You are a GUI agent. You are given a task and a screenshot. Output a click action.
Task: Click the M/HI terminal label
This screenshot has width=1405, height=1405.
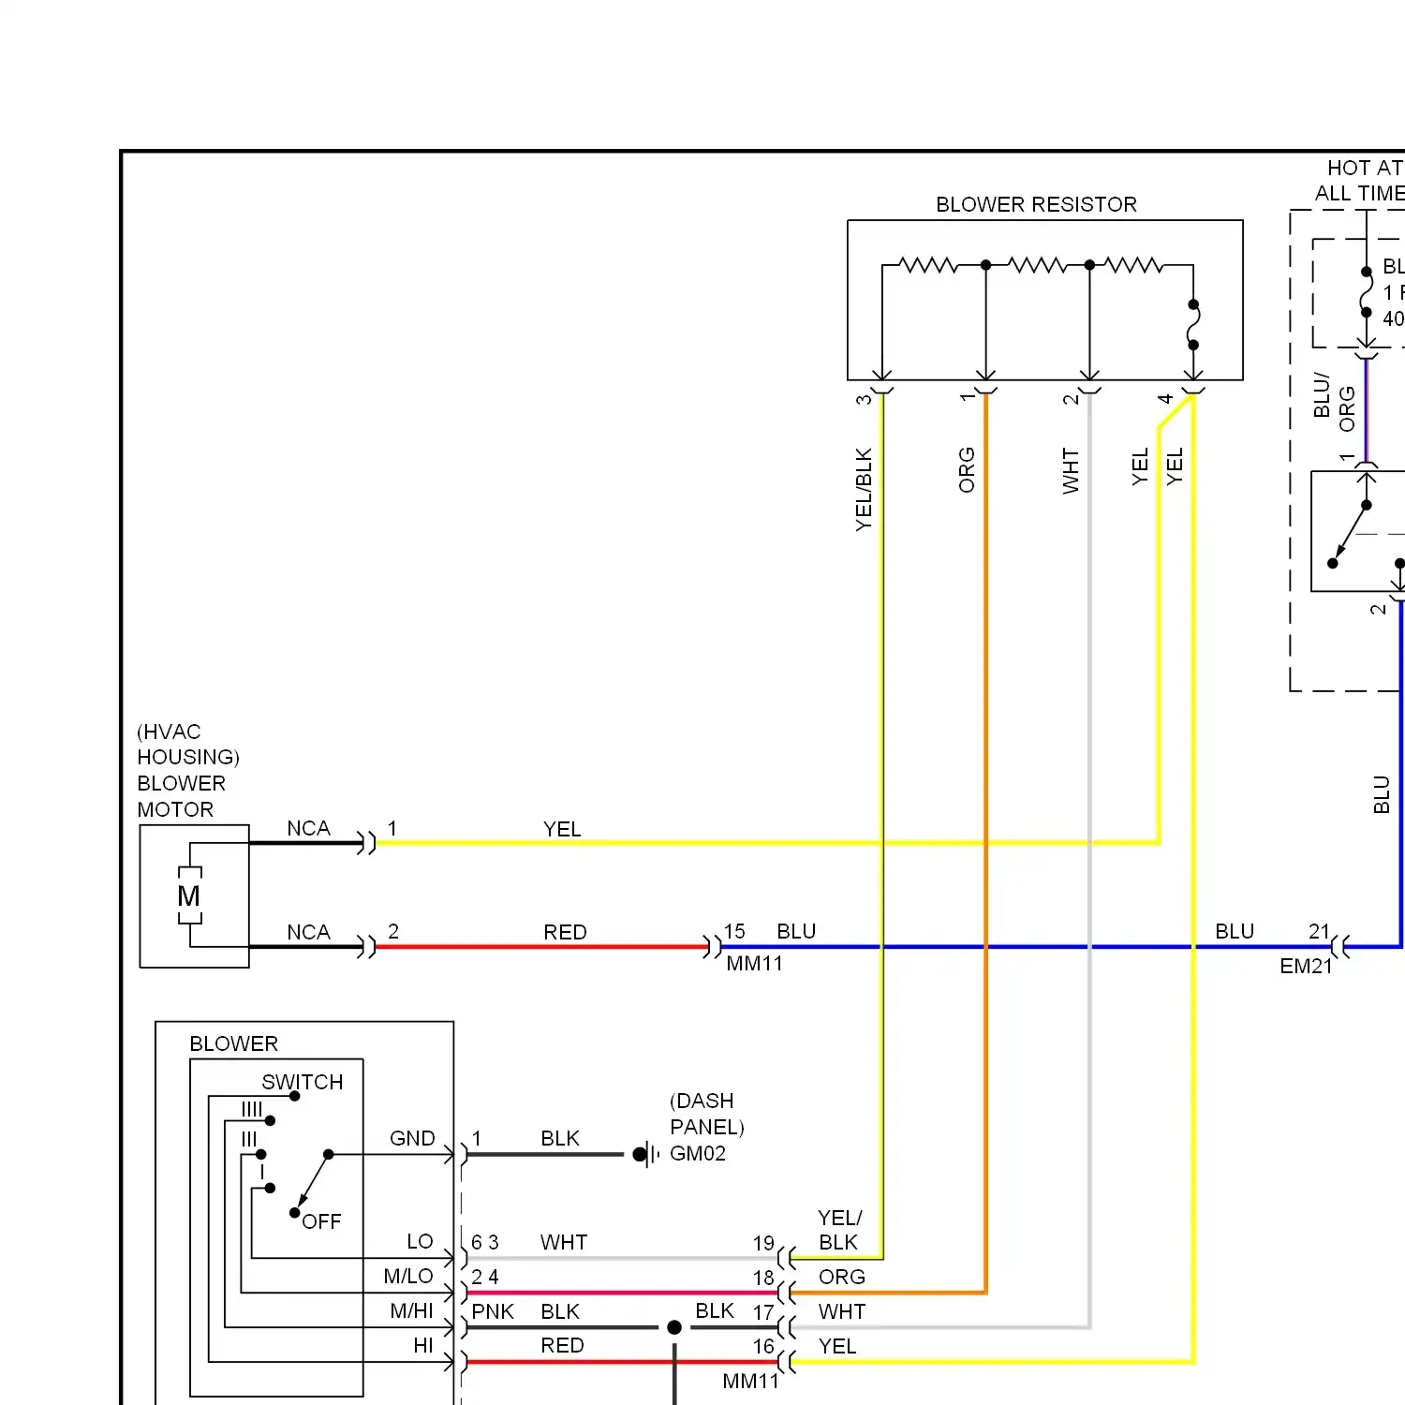(x=411, y=1310)
